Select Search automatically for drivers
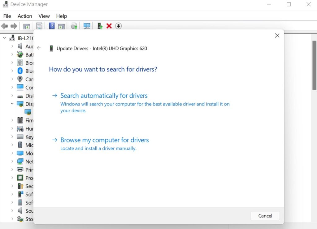Image resolution: width=317 pixels, height=229 pixels. (x=104, y=96)
